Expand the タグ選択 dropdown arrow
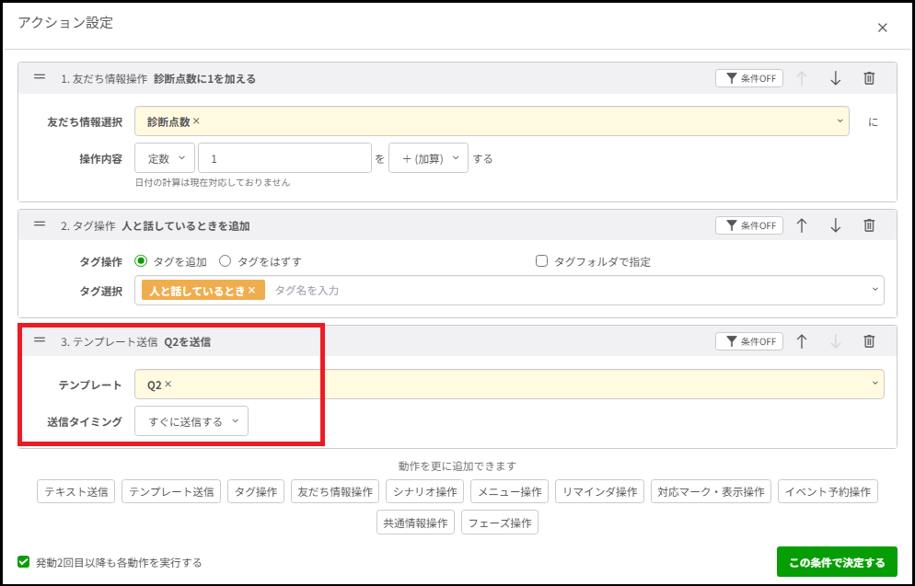Image resolution: width=915 pixels, height=586 pixels. point(874,290)
